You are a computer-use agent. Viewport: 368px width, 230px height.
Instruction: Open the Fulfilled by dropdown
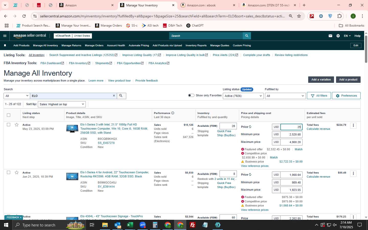[x=285, y=96]
